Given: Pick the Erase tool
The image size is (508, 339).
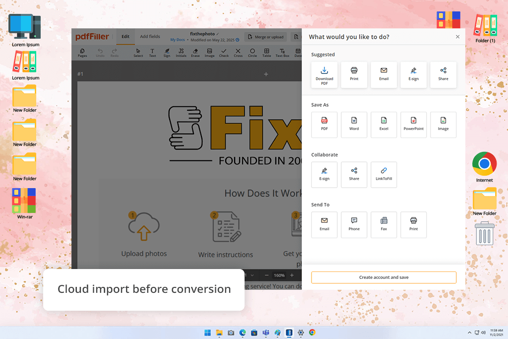Looking at the screenshot, I should pos(195,53).
